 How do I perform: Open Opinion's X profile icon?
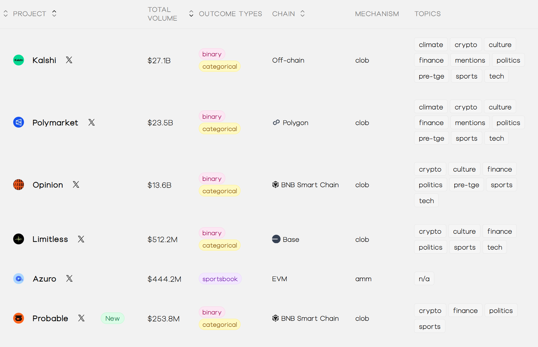click(x=76, y=185)
